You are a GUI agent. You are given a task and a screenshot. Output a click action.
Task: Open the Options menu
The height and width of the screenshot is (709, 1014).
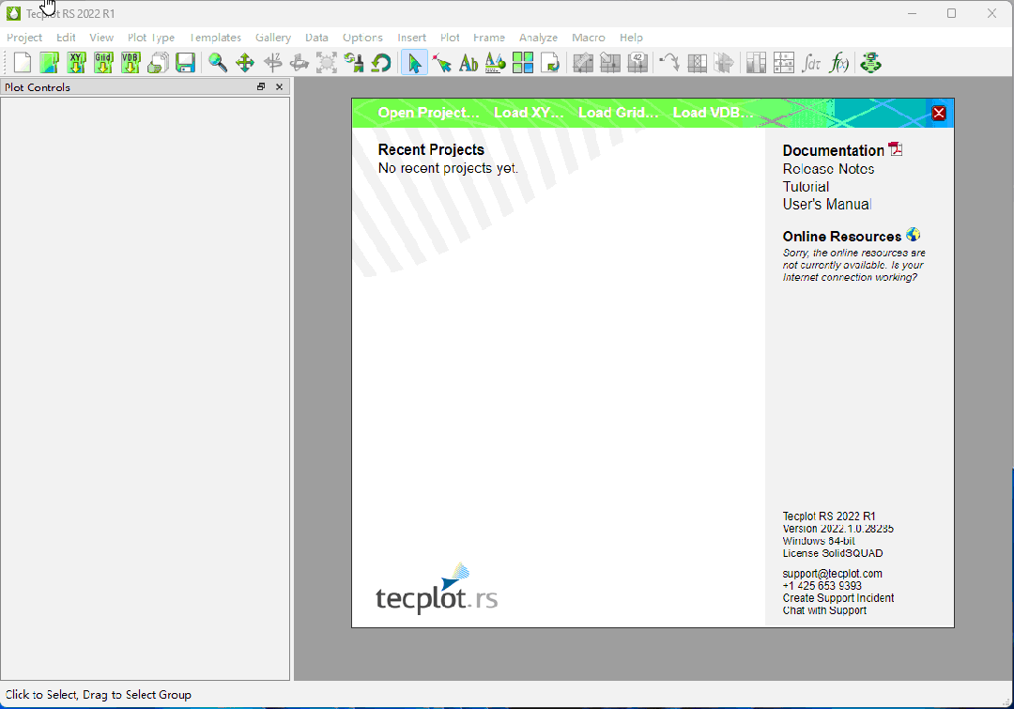pyautogui.click(x=362, y=38)
